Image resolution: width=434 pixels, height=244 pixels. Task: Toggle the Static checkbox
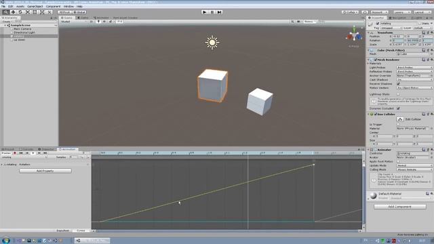pyautogui.click(x=420, y=24)
